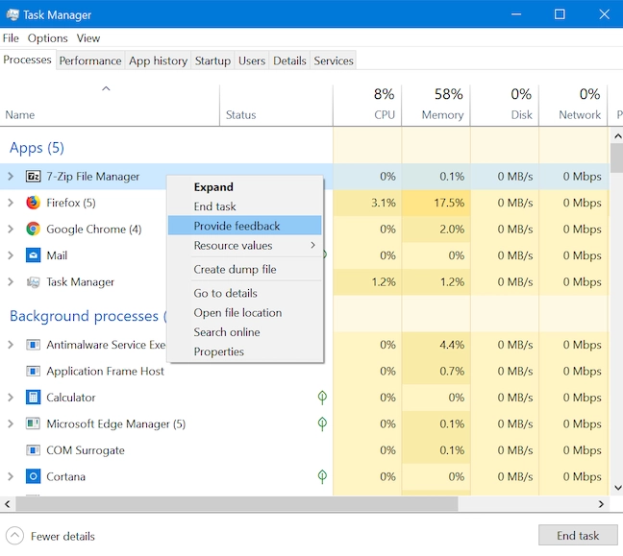Sort by the Status column header

[276, 106]
